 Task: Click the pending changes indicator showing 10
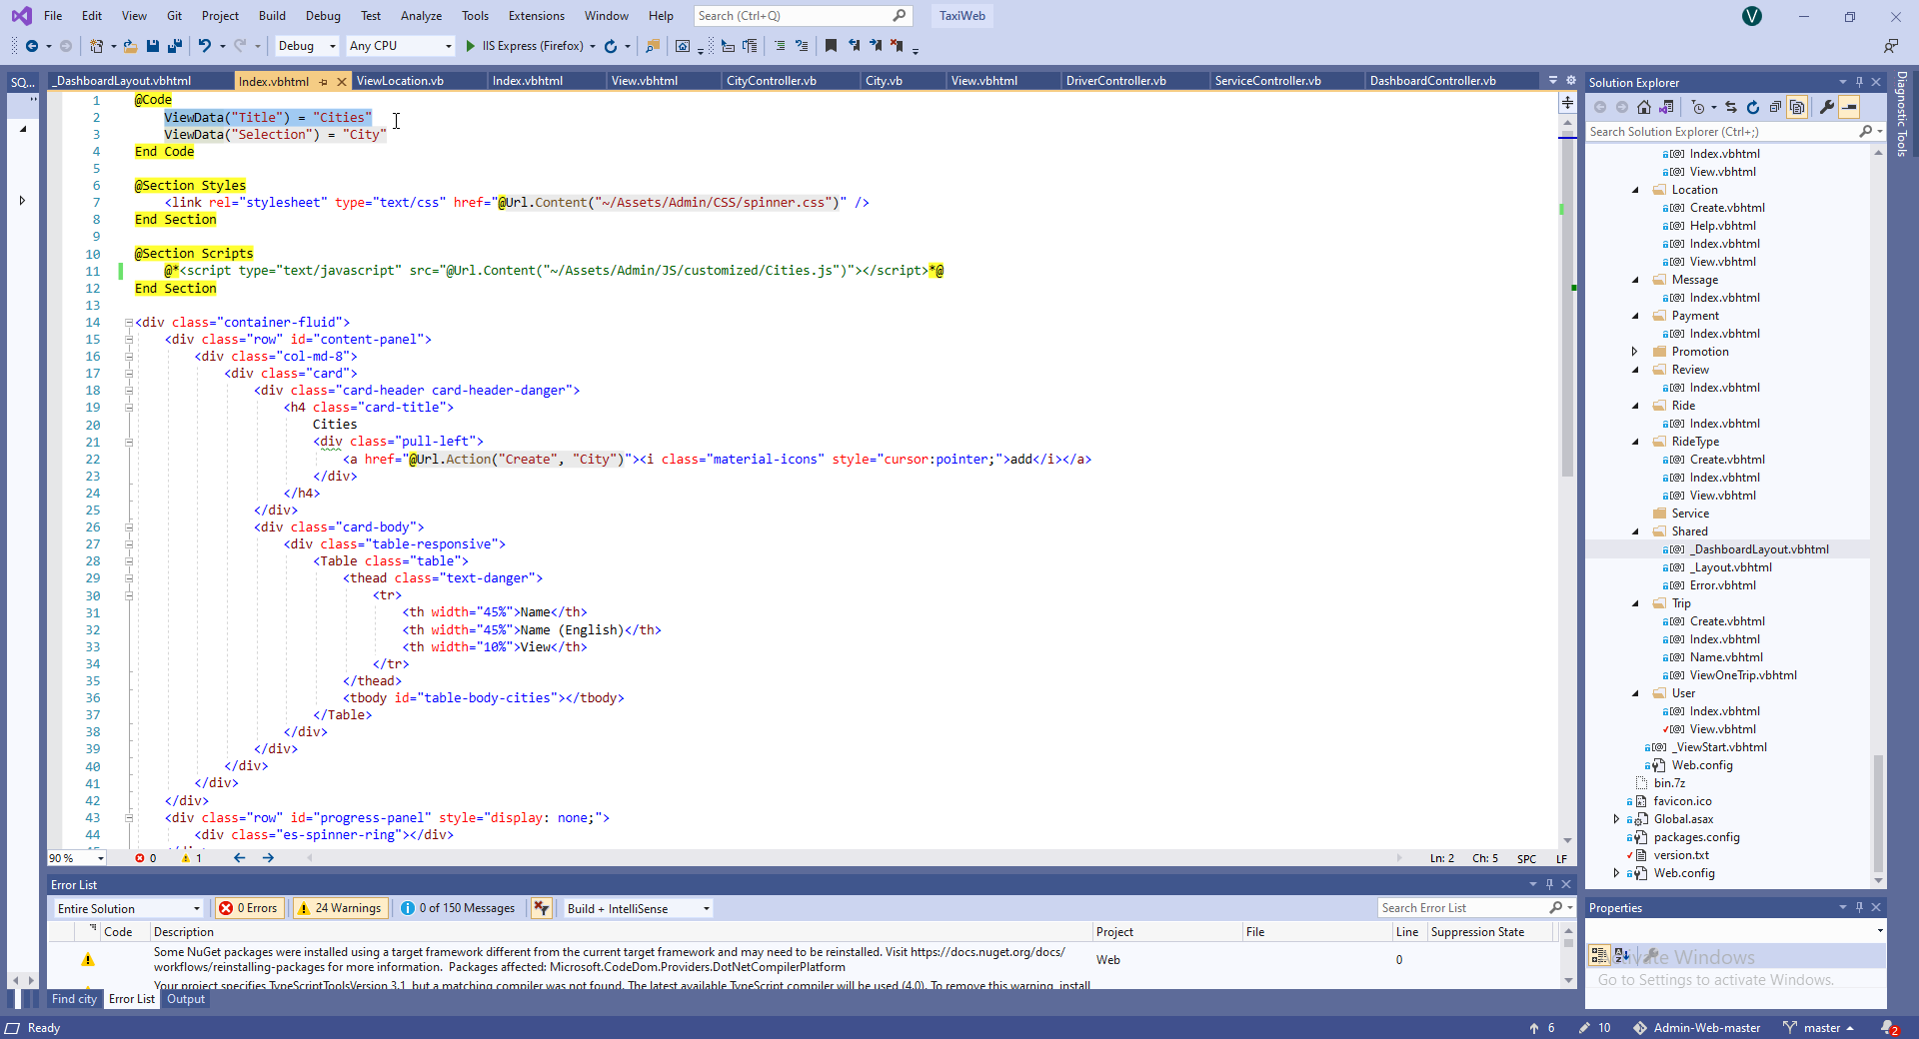tap(1594, 1028)
